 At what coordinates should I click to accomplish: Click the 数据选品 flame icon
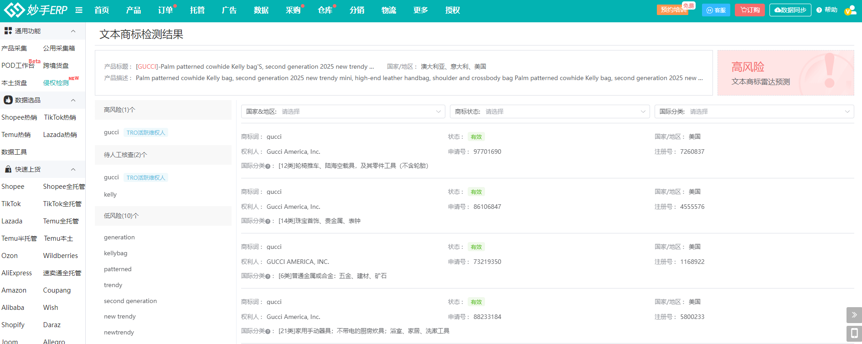(x=8, y=100)
